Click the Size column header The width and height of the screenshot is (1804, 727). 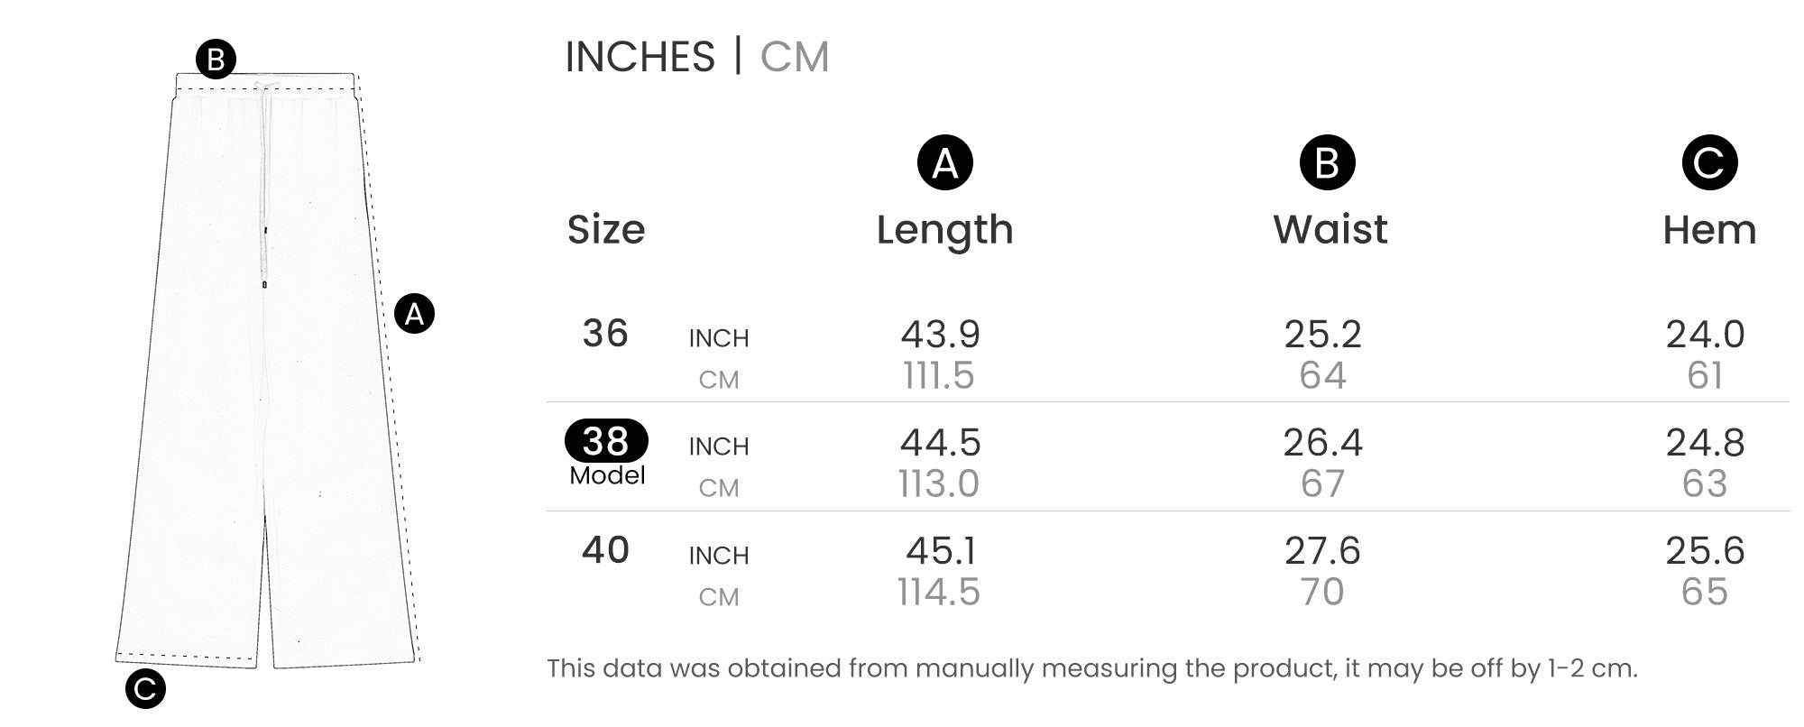pos(606,229)
